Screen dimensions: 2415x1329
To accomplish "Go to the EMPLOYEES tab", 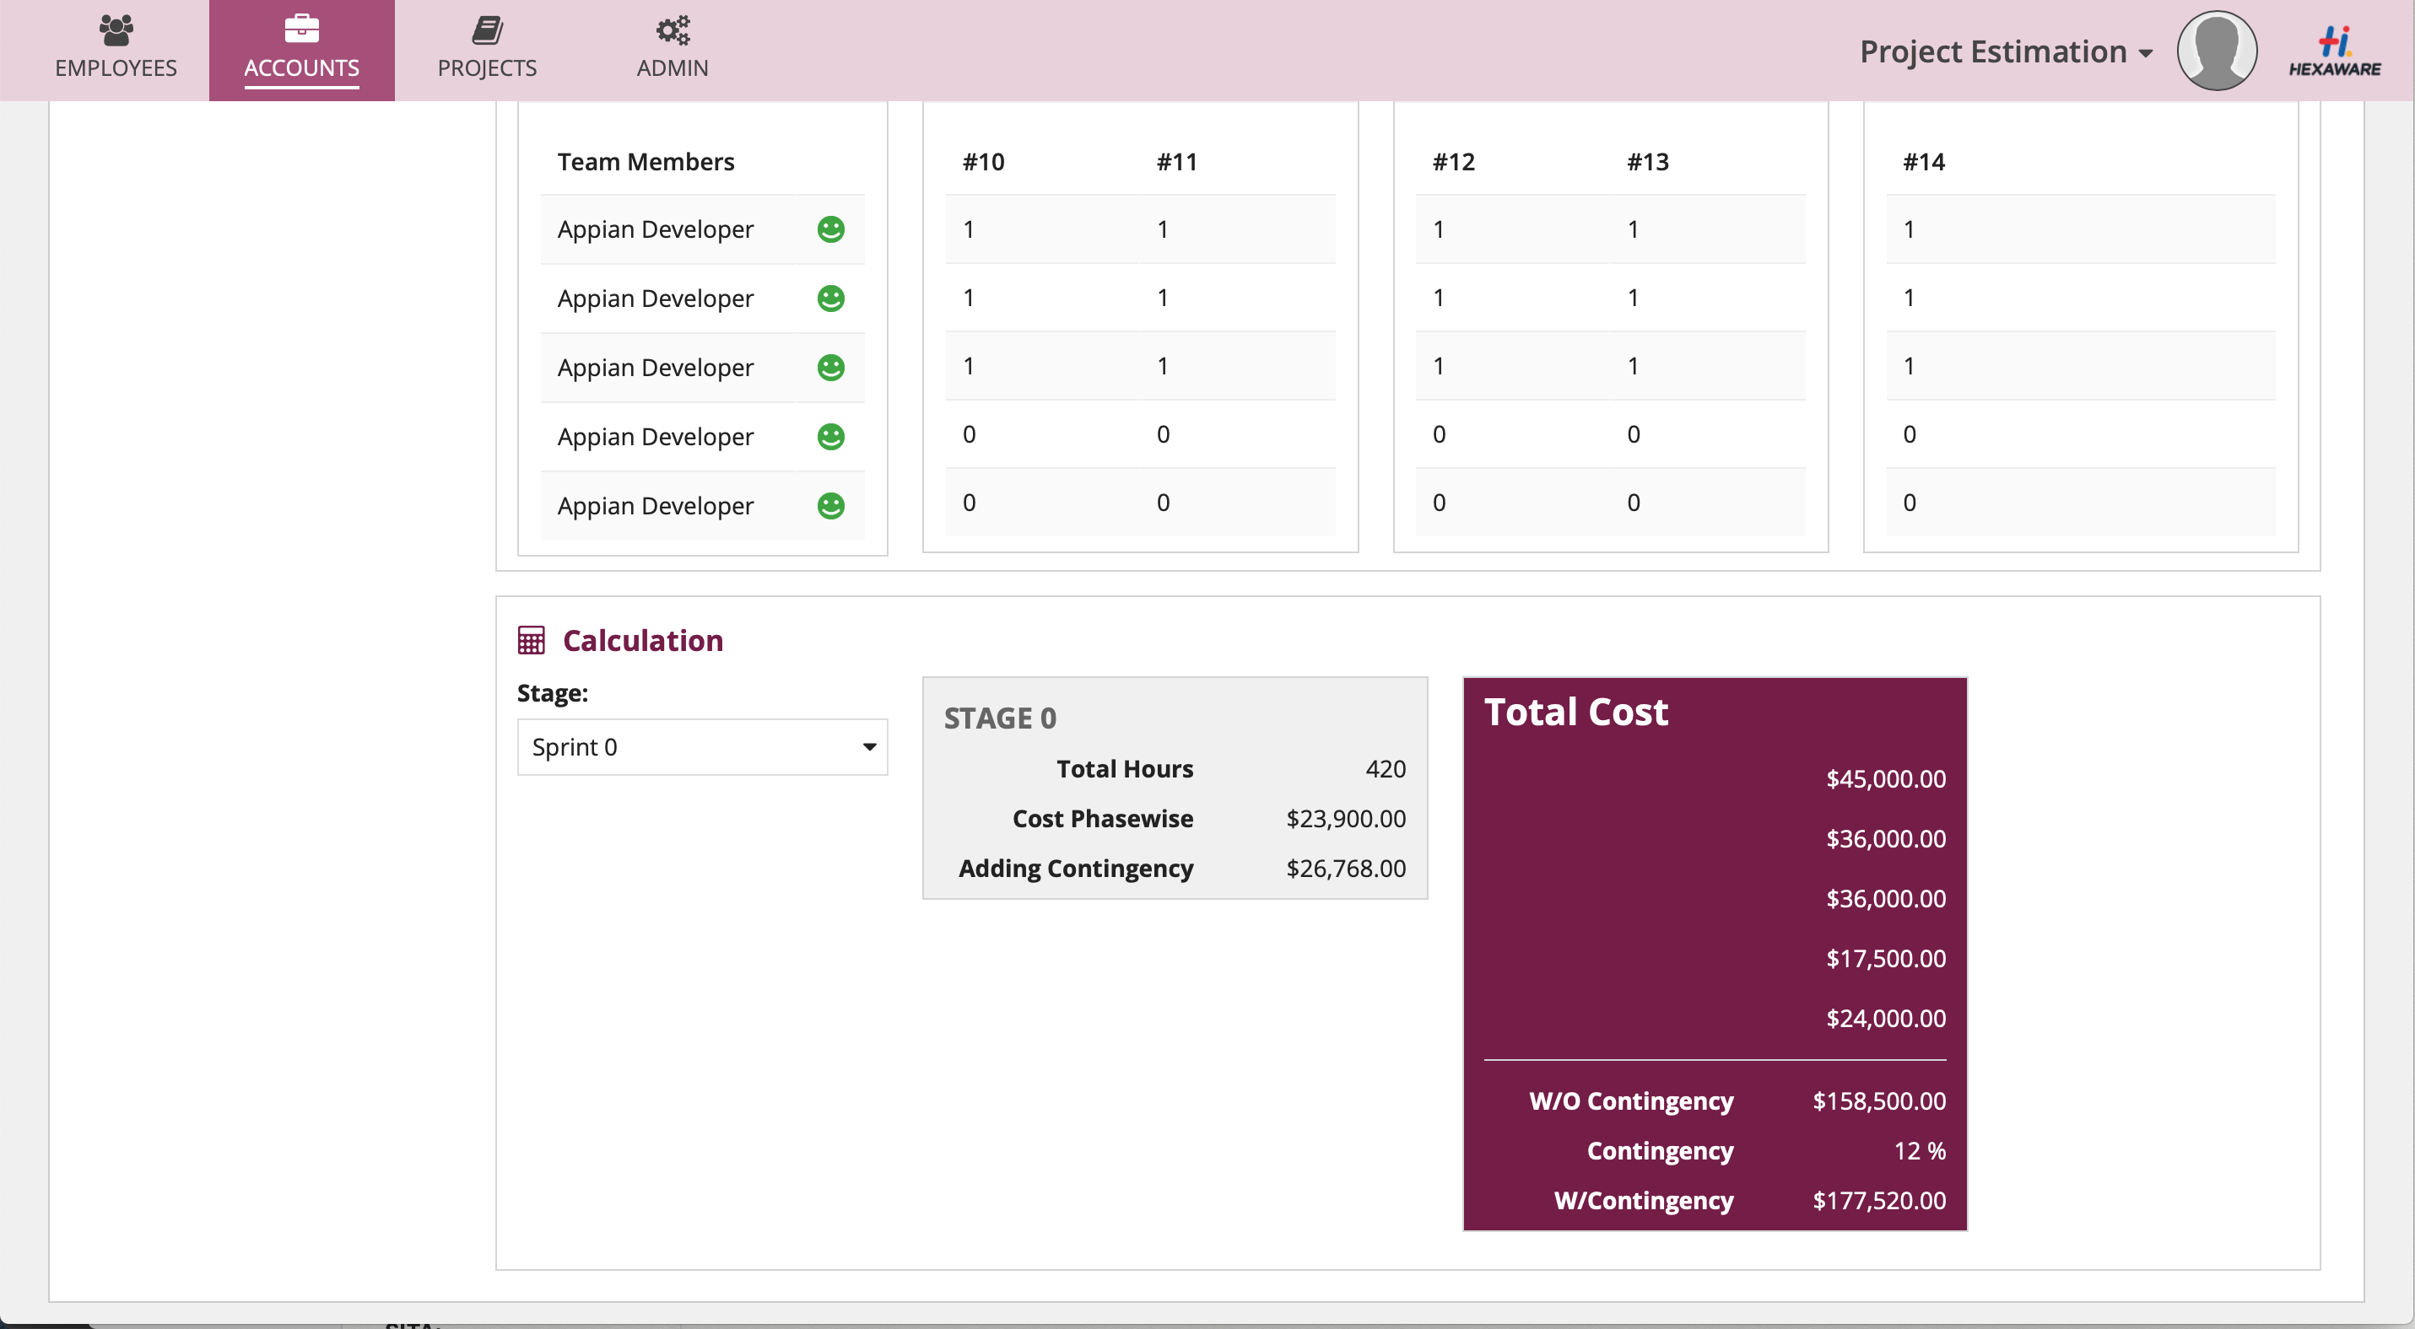I will point(116,67).
